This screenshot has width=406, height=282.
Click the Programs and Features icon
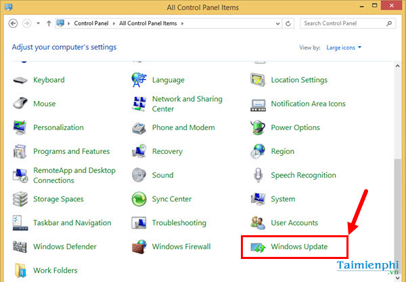point(20,151)
